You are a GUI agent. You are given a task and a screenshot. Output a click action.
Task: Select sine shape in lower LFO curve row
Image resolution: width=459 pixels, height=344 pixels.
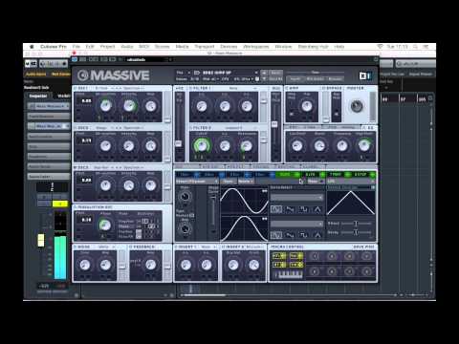(x=276, y=235)
